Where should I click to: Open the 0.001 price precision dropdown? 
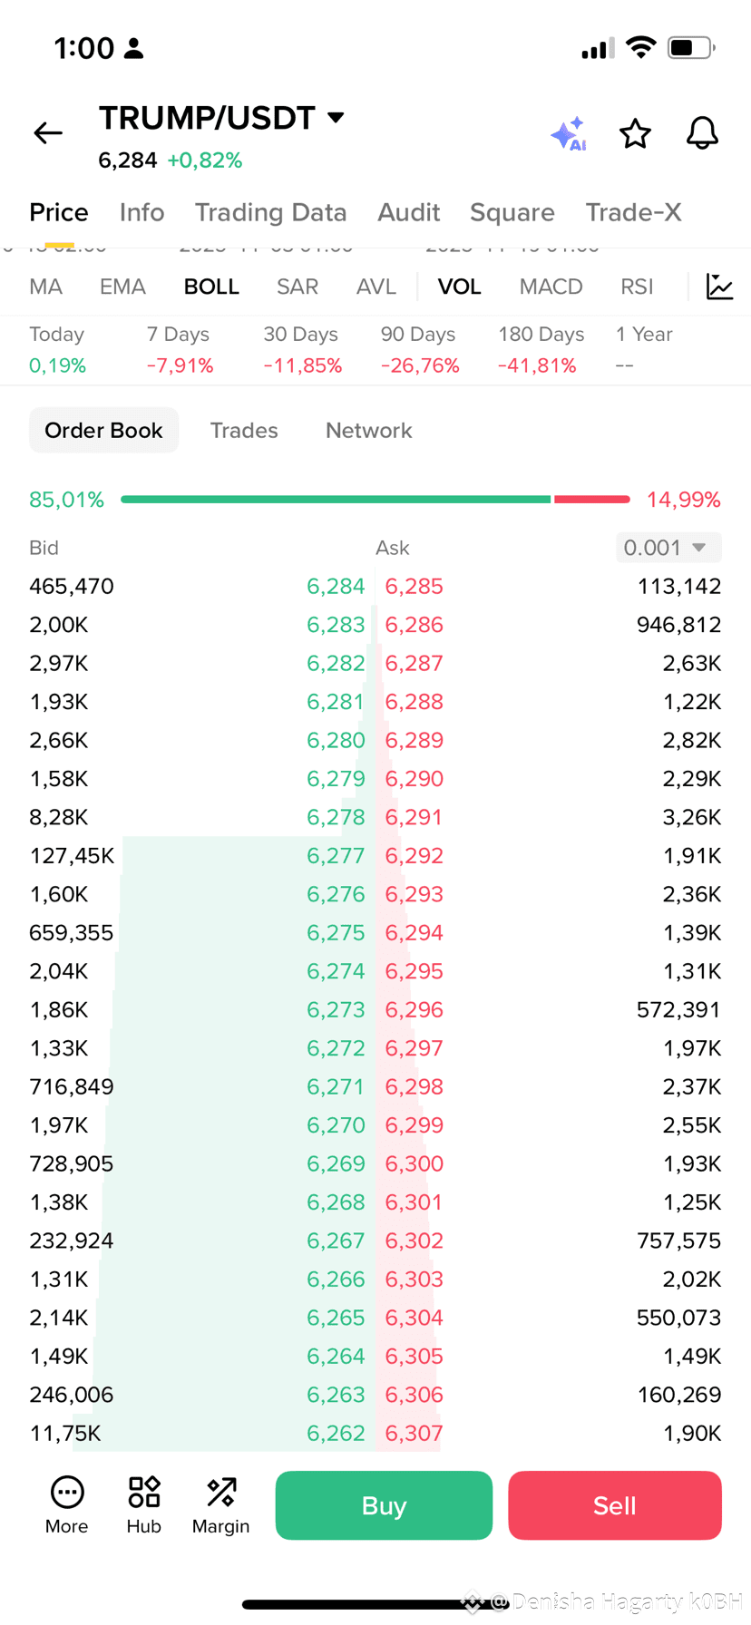(668, 548)
